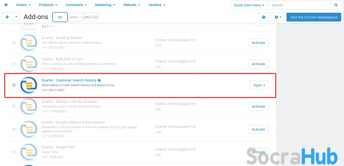Click the Booking System add-on logo
Image resolution: width=344 pixels, height=166 pixels.
tap(29, 43)
